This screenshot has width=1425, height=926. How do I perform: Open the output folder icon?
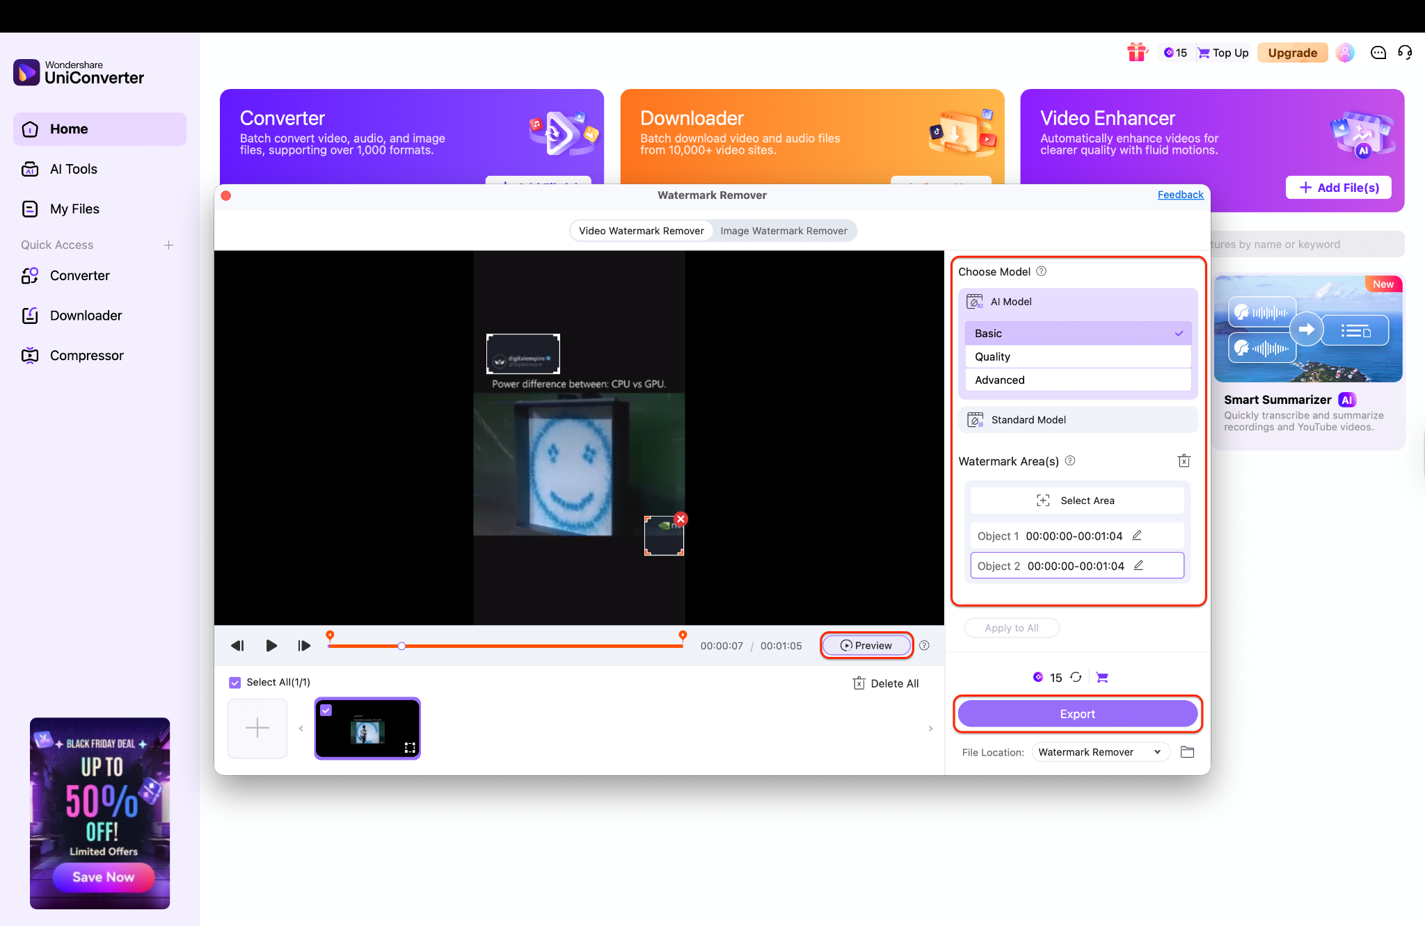click(x=1187, y=752)
